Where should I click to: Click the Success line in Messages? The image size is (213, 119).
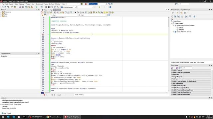[x=5, y=106]
